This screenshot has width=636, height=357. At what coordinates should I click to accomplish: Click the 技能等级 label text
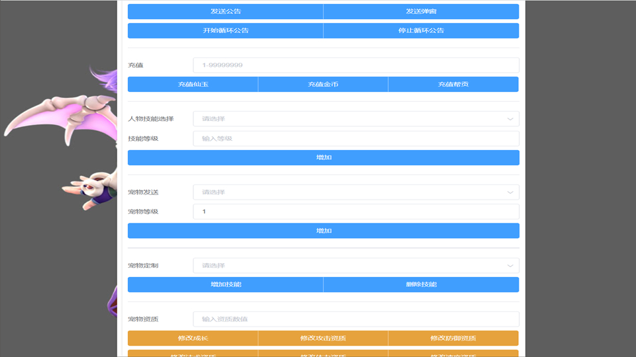point(143,138)
